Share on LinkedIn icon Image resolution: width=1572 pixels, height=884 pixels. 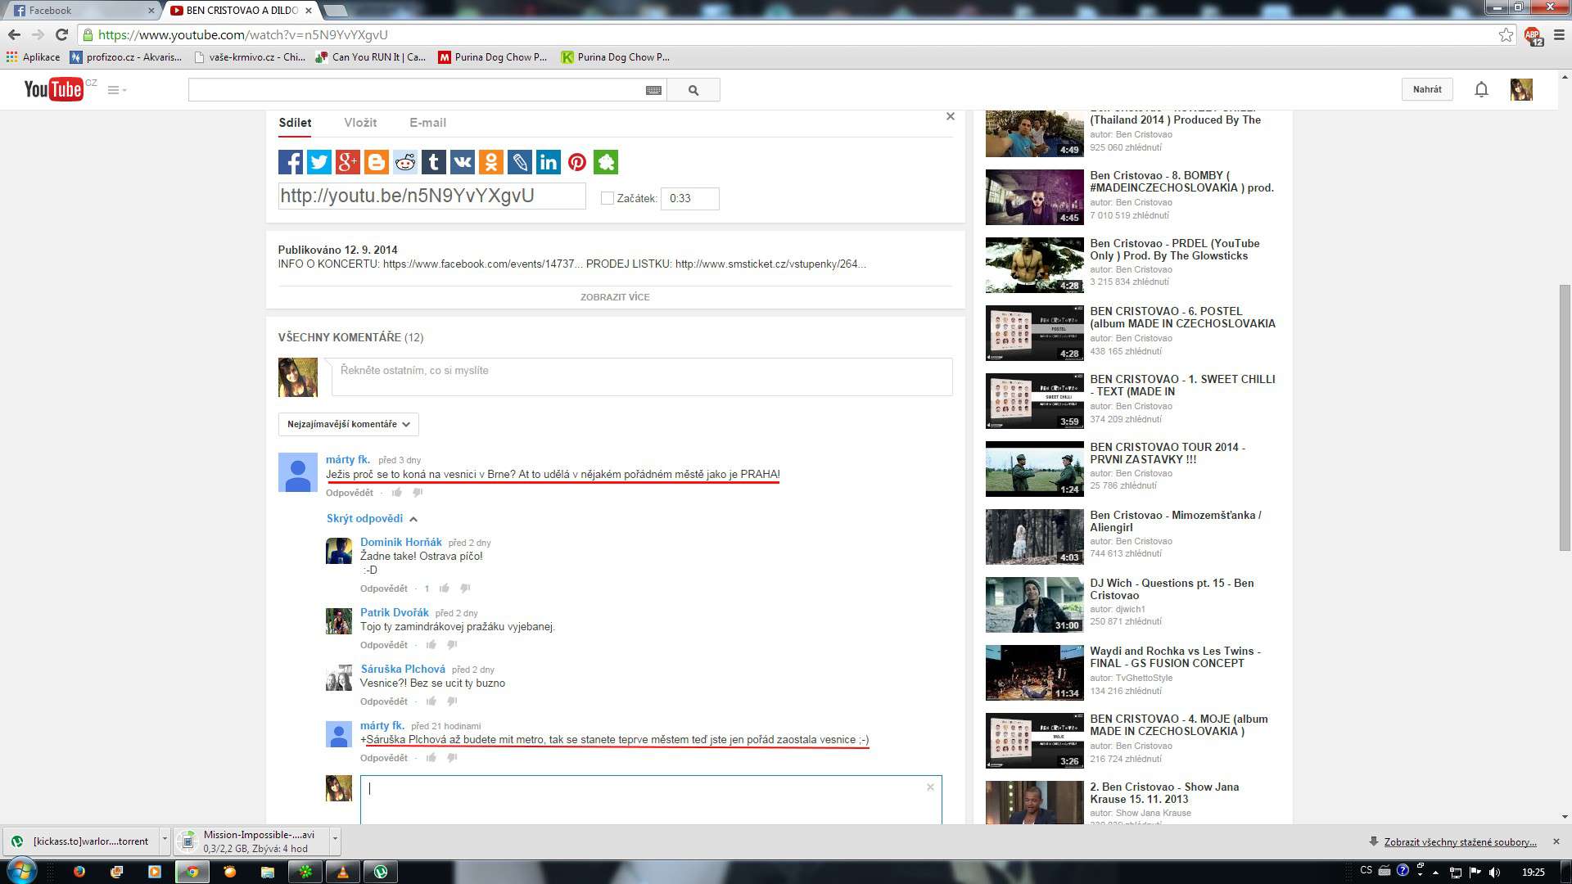(549, 162)
